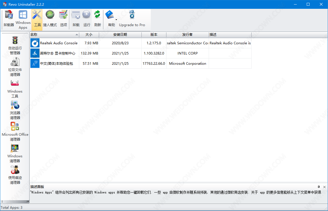Screen dimensions: 328x211
Task: Click the Revo Uninstaller title bar icon
Action: [5, 4]
